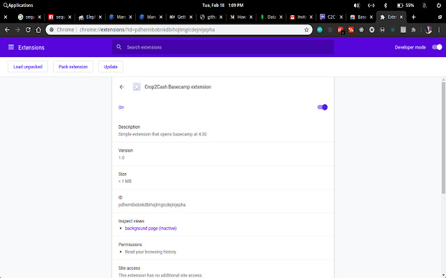The image size is (446, 278).
Task: Click the power icon in top panel
Action: [x=438, y=5]
